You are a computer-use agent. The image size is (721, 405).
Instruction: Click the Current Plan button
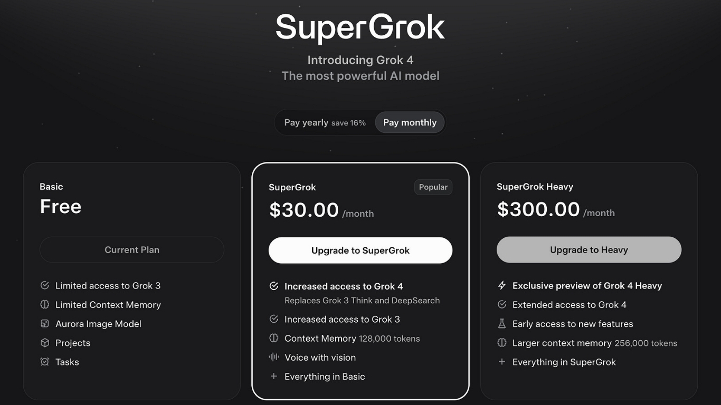[x=132, y=250]
